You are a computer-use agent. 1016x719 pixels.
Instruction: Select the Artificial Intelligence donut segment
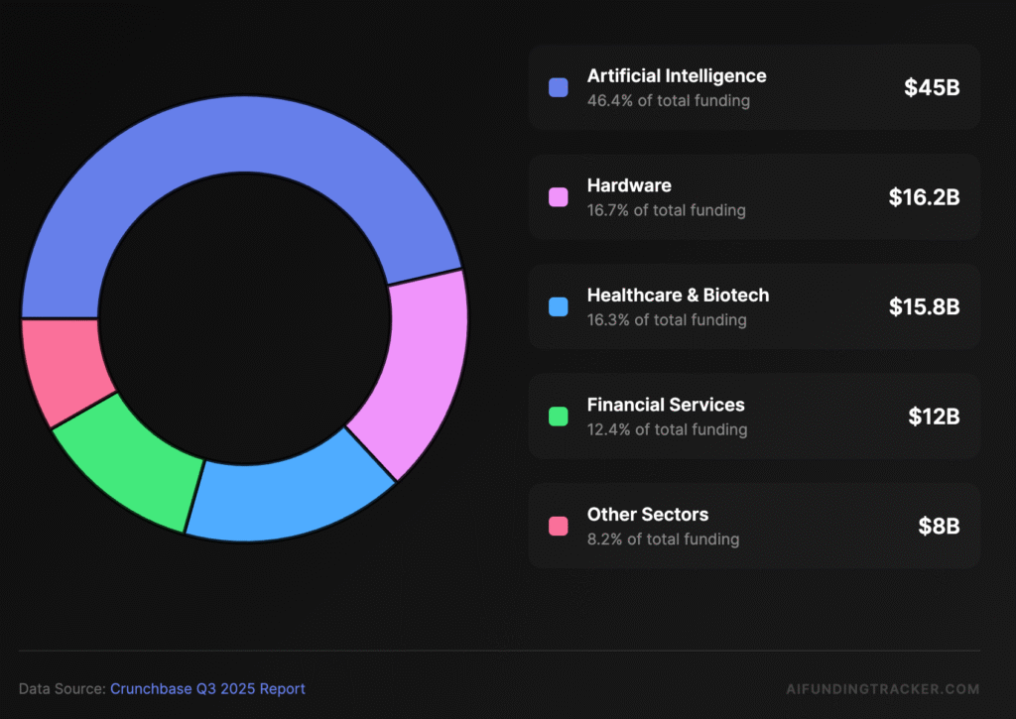(x=238, y=139)
